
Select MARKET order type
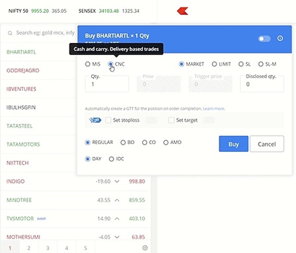pos(181,64)
